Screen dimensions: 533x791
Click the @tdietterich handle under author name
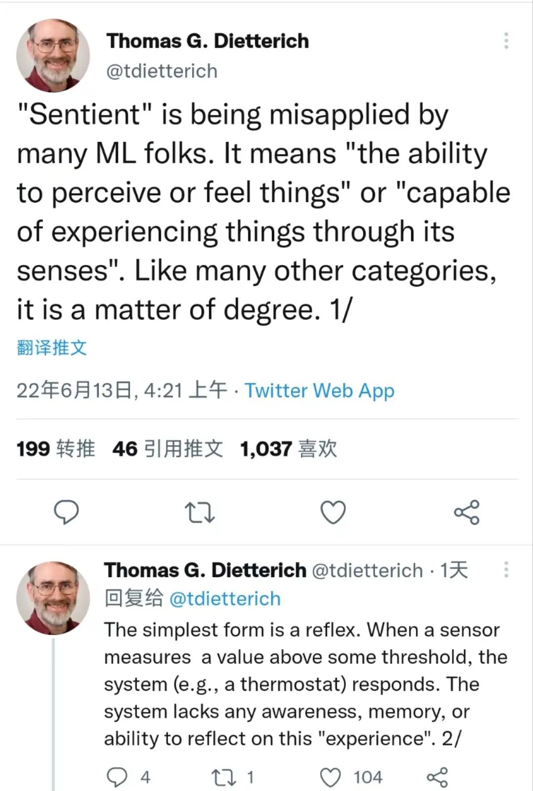click(162, 71)
